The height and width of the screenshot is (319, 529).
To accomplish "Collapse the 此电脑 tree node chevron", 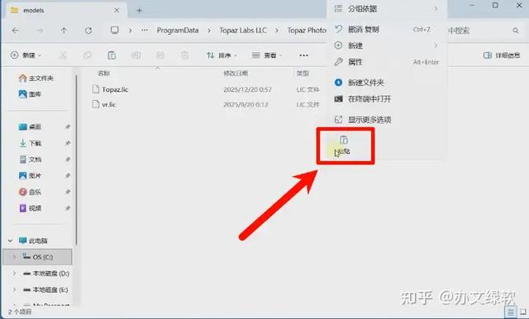I will (10, 240).
